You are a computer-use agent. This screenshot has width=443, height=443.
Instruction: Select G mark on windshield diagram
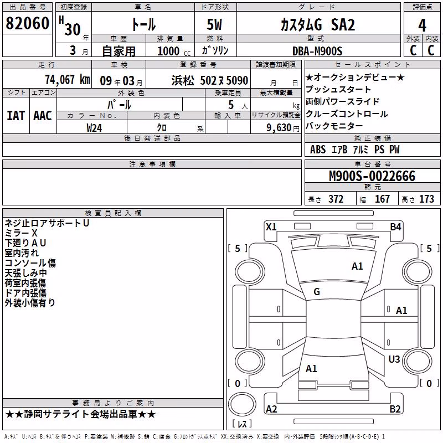click(317, 292)
